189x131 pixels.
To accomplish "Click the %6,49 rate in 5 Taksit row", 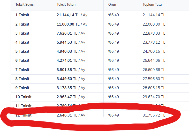I will (x=114, y=51).
